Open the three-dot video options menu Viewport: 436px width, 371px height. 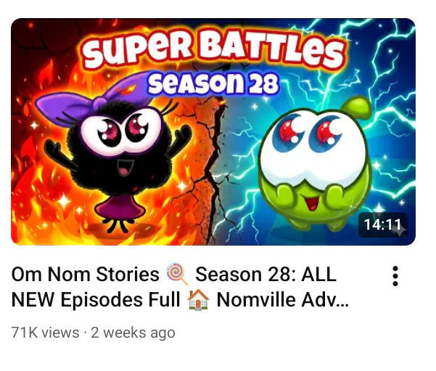click(395, 276)
